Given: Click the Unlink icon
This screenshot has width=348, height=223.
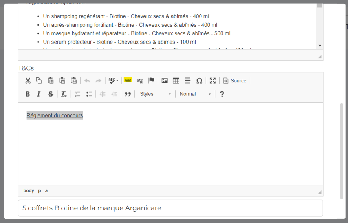Looking at the screenshot, I should (x=139, y=80).
